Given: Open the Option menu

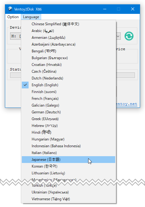Looking at the screenshot, I should (x=13, y=17).
